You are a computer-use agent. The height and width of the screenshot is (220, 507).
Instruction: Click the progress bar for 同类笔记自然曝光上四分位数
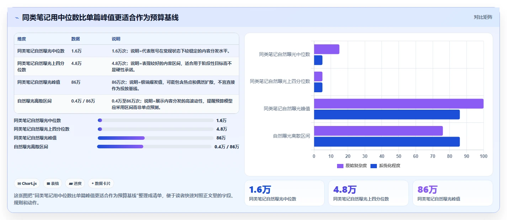(156, 129)
